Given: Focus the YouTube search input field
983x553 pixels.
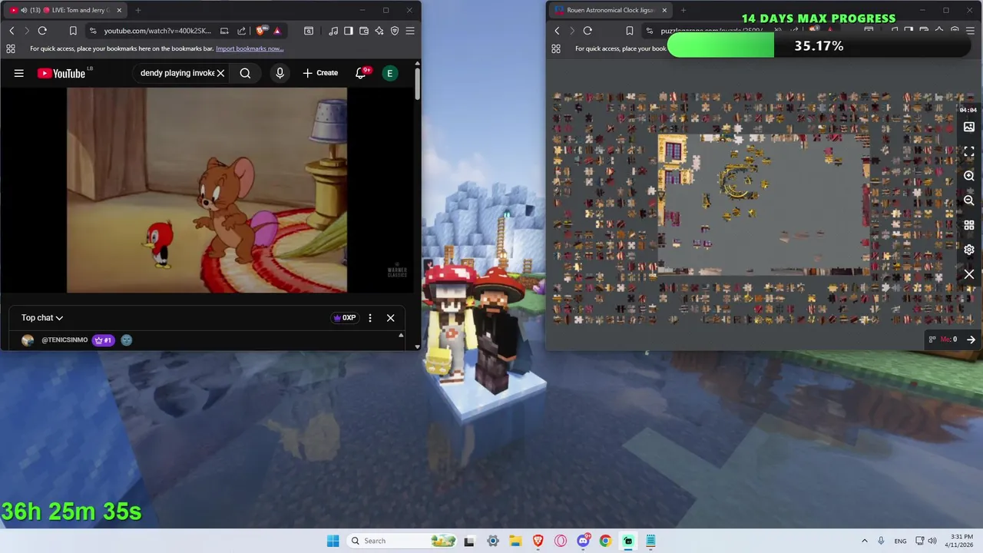Looking at the screenshot, I should (x=177, y=73).
